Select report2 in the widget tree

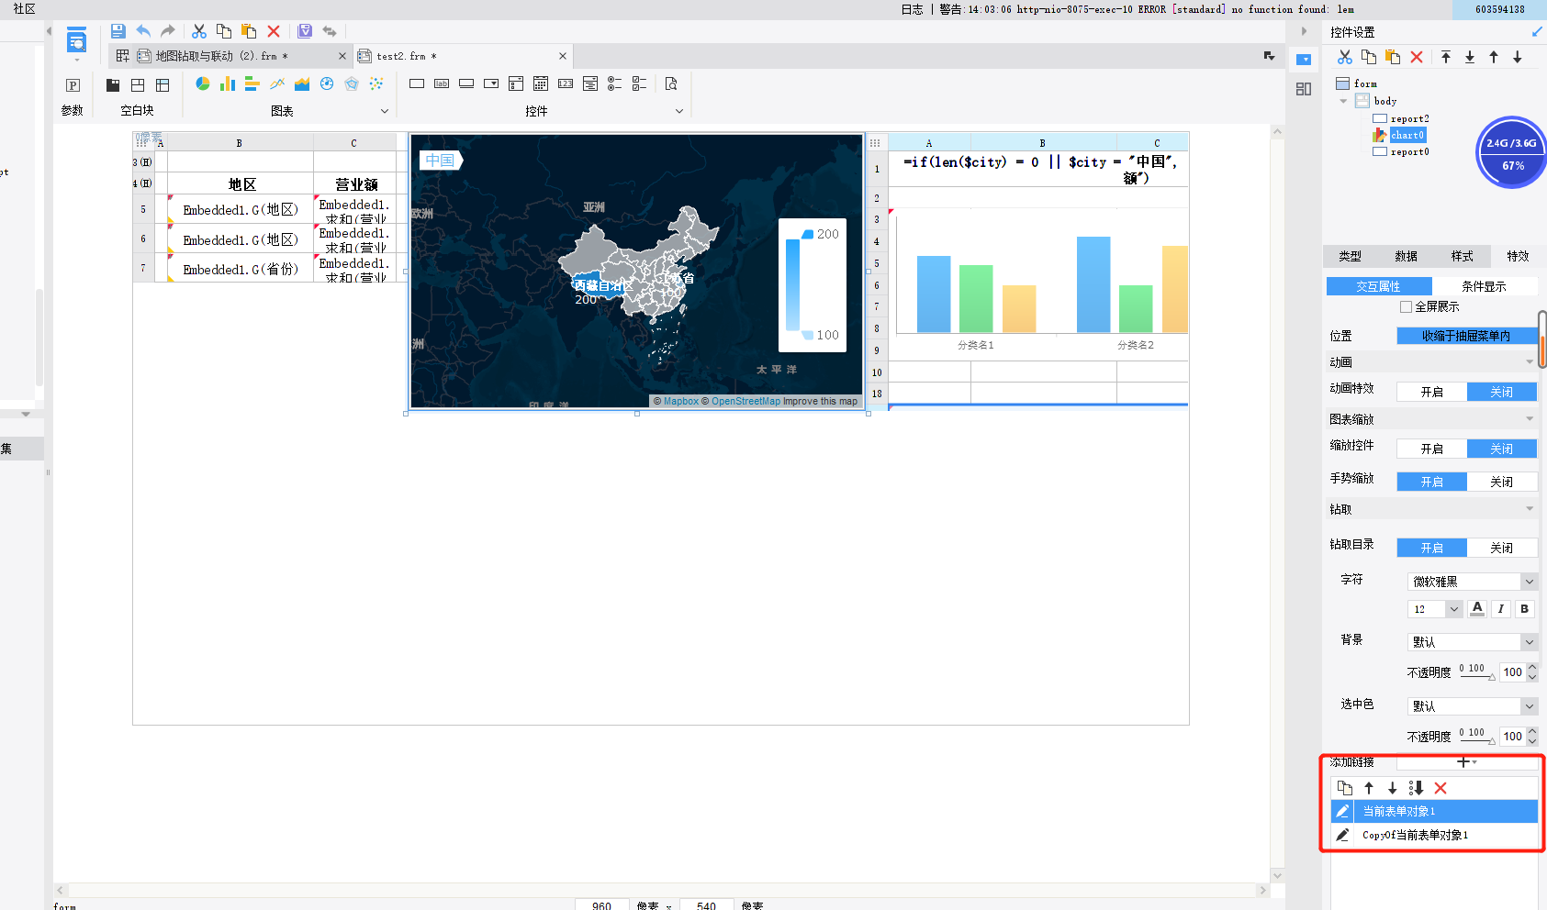[1409, 118]
